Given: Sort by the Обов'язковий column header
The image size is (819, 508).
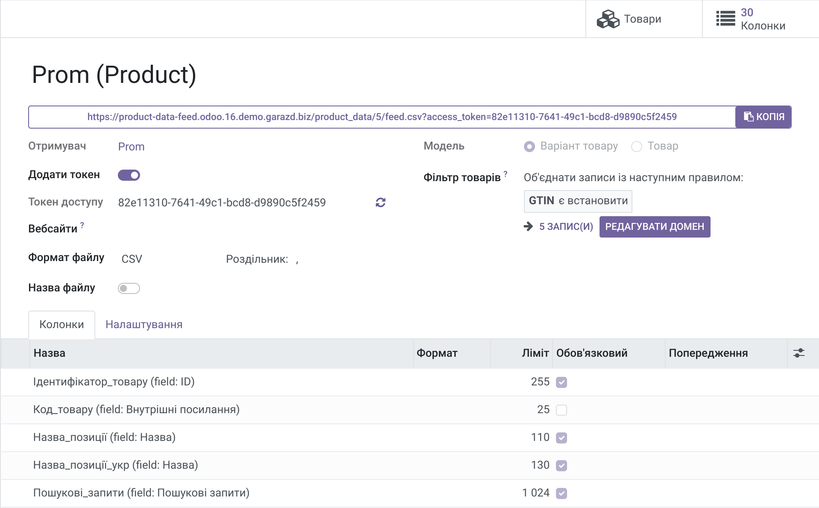Looking at the screenshot, I should coord(608,353).
